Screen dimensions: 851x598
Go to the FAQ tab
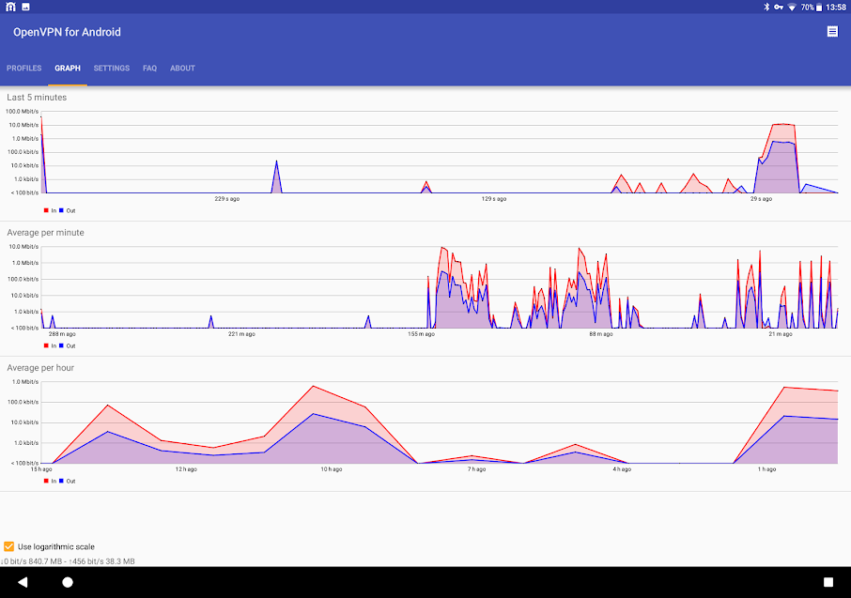tap(149, 69)
